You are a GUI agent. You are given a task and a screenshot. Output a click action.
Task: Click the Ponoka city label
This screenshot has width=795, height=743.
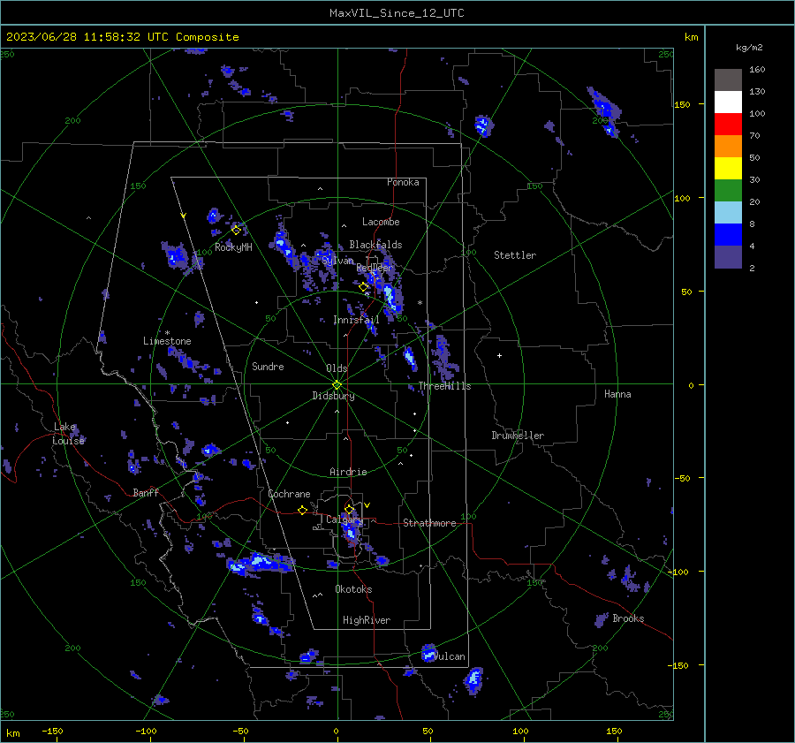[x=403, y=182]
